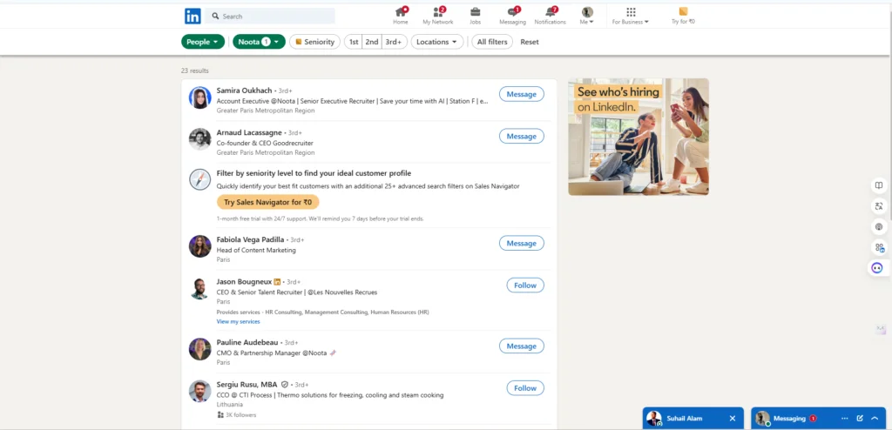Toggle the 3rd+ connections filter

[394, 42]
